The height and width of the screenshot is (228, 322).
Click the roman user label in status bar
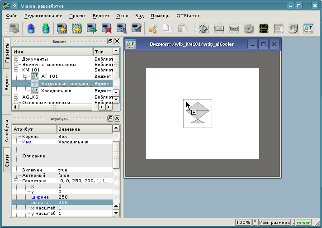(x=304, y=223)
